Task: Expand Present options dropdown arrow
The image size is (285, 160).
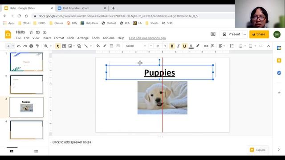Action: [x=245, y=34]
